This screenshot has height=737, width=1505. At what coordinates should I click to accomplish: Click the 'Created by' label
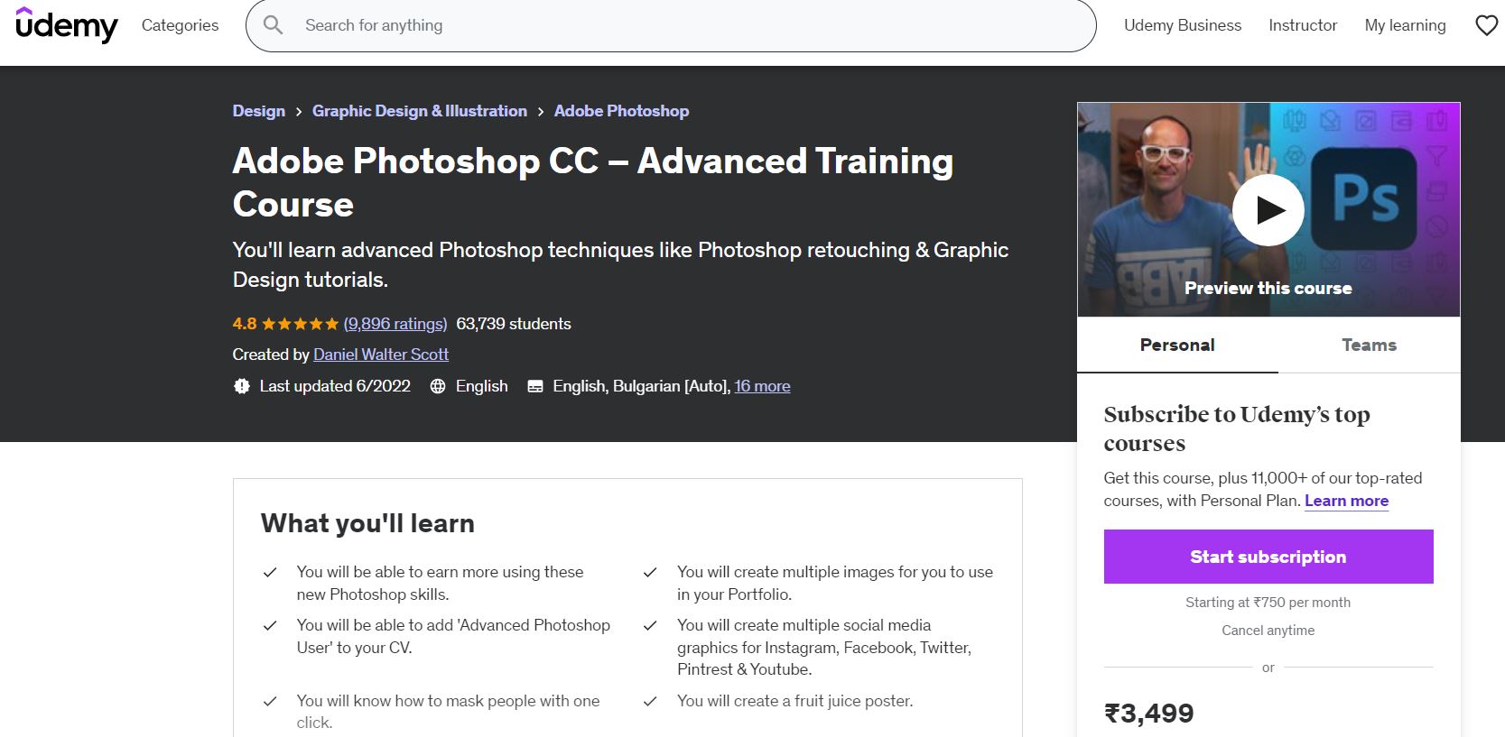(x=271, y=355)
